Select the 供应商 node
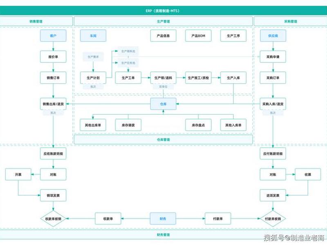 [x=273, y=36]
